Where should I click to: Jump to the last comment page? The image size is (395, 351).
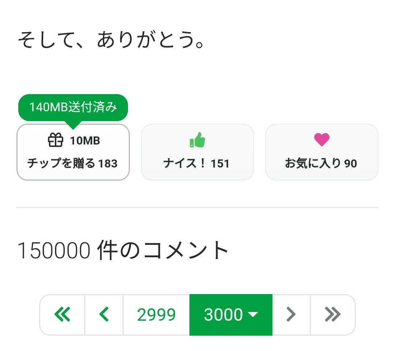tap(332, 315)
